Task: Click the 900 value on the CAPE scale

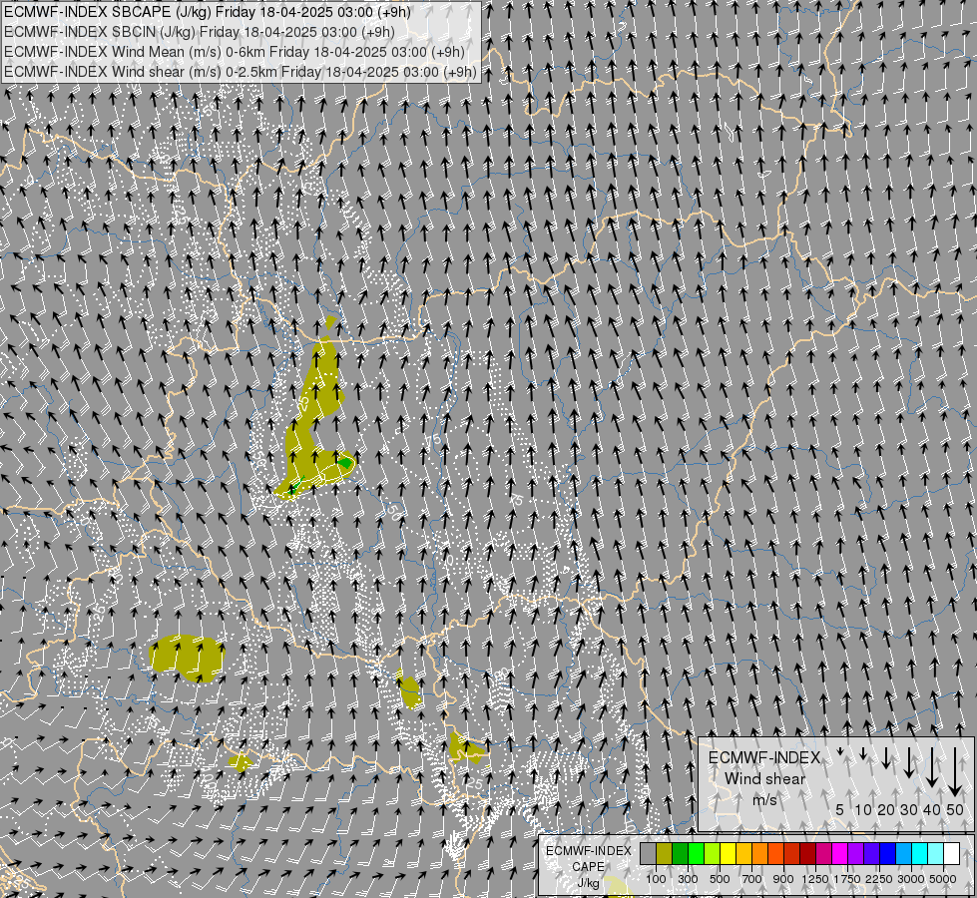Action: click(x=783, y=879)
